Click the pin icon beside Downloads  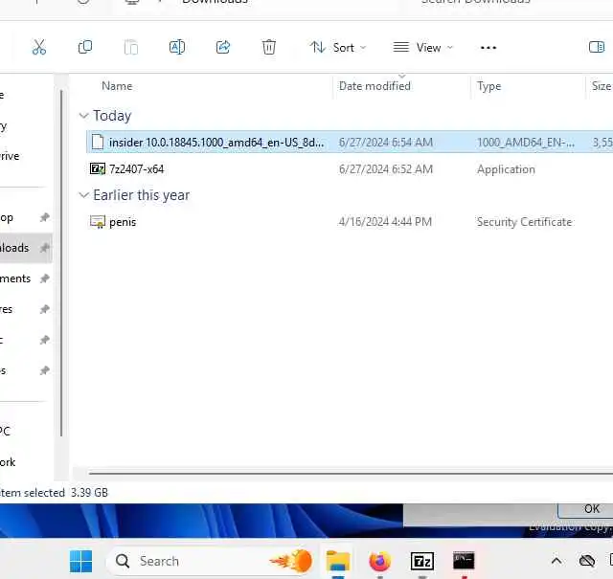point(45,248)
